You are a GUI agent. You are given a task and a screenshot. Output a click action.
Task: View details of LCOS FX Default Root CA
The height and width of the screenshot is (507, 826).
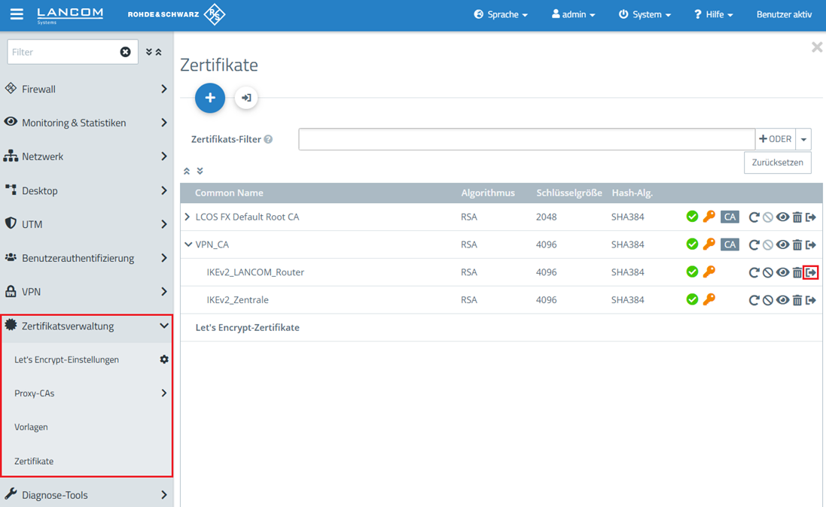point(782,217)
